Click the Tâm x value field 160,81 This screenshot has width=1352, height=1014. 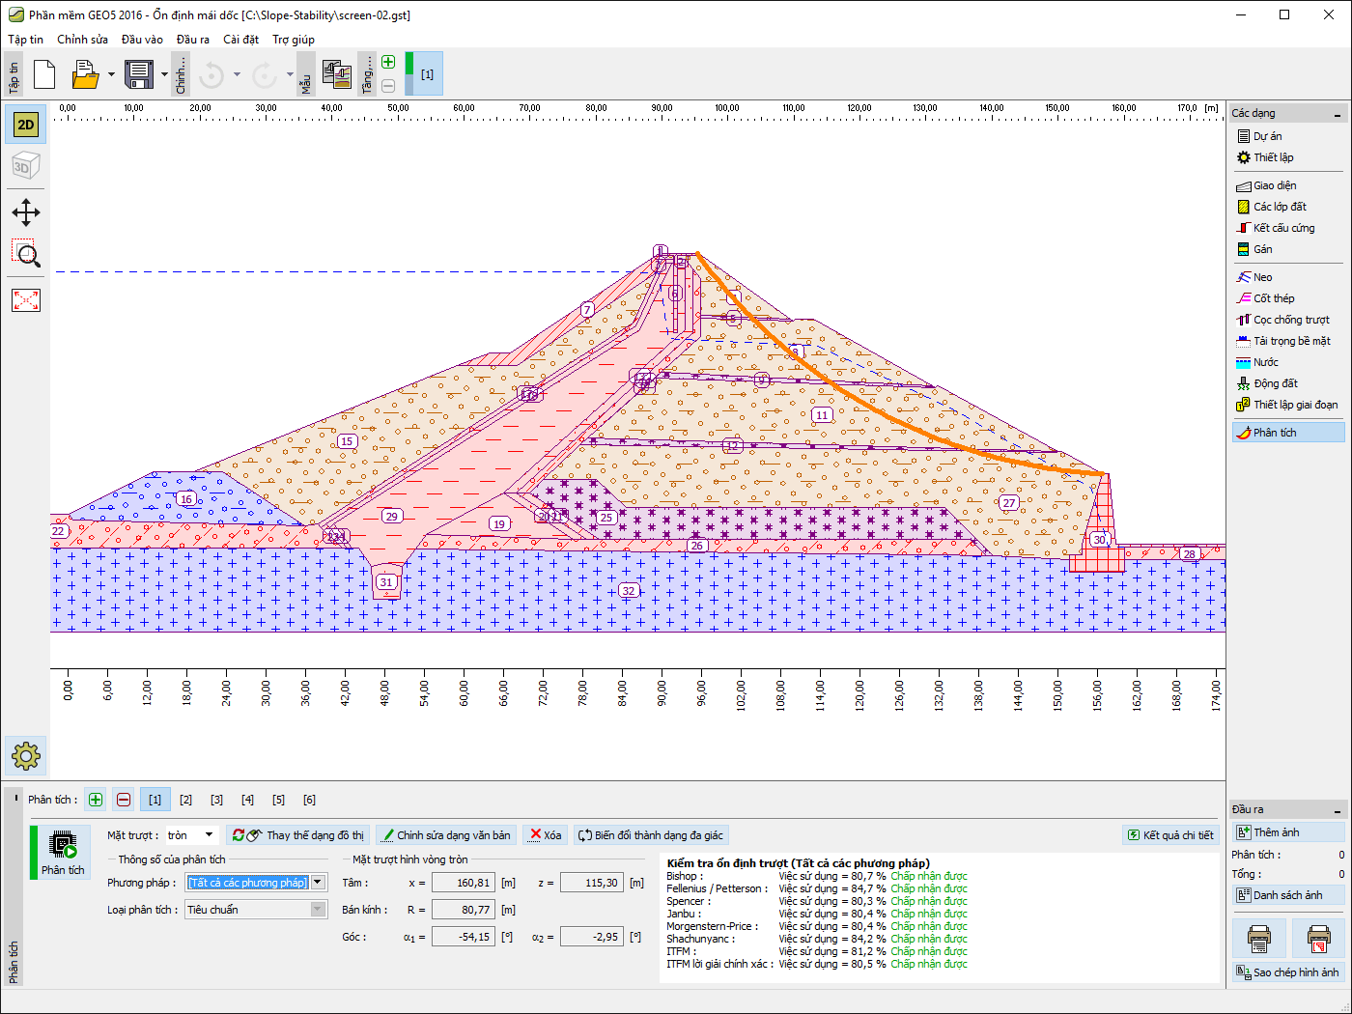point(464,883)
